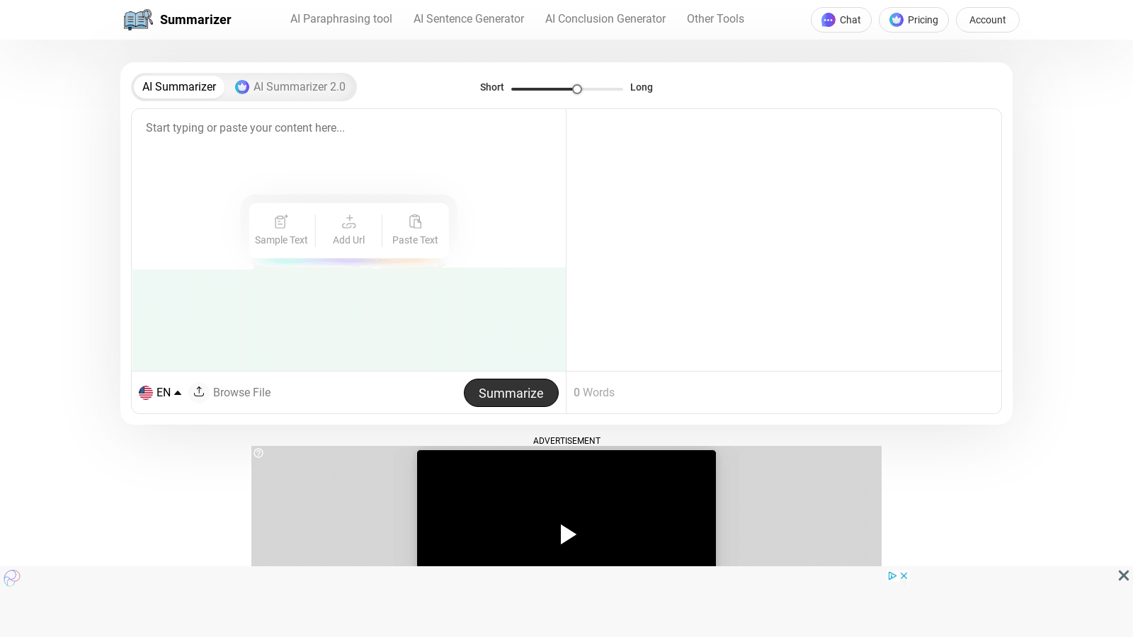The width and height of the screenshot is (1133, 637).
Task: Open the Account button
Action: pyautogui.click(x=987, y=20)
